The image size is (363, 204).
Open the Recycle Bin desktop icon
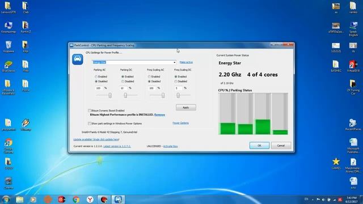(x=9, y=46)
